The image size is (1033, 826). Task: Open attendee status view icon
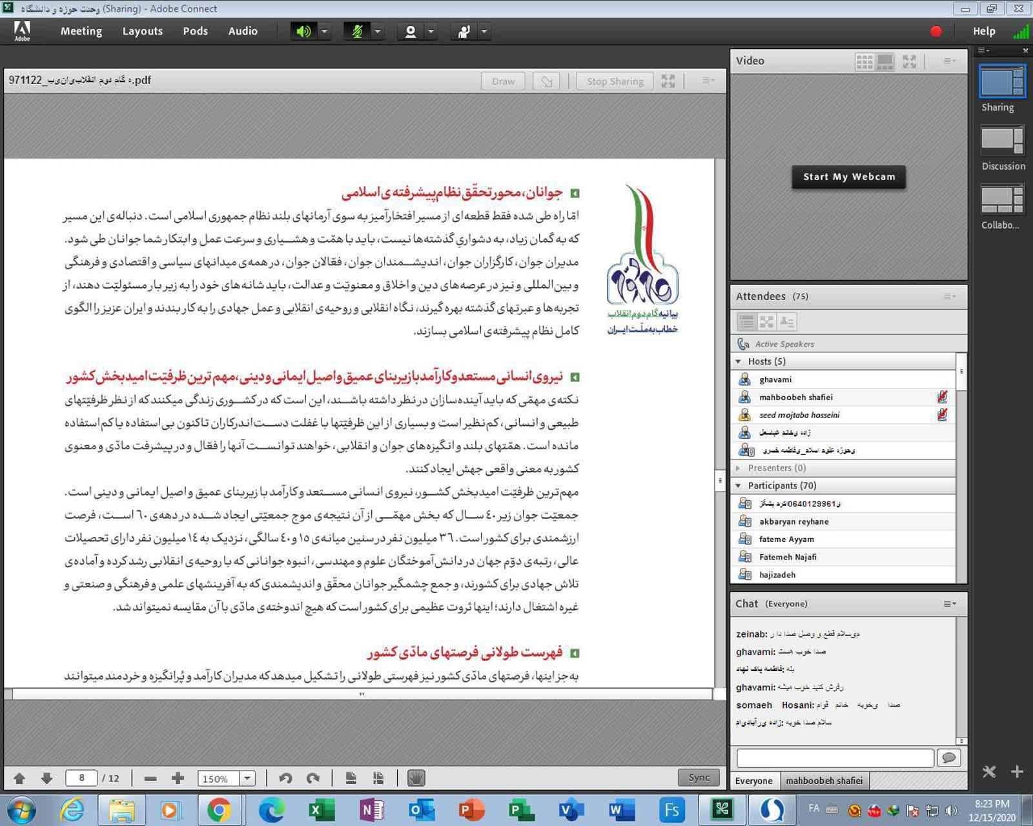point(787,321)
